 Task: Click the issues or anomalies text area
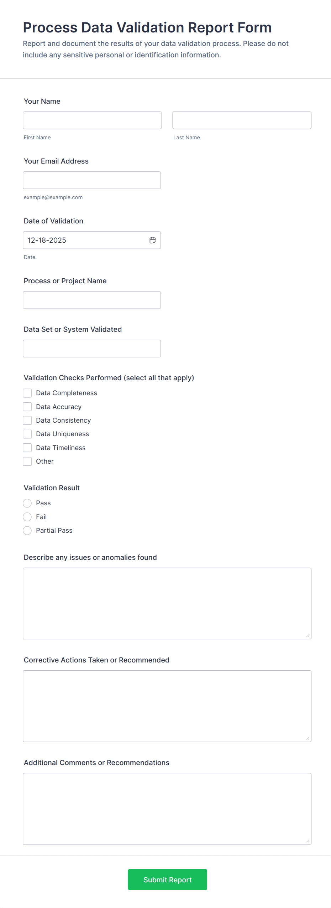167,602
